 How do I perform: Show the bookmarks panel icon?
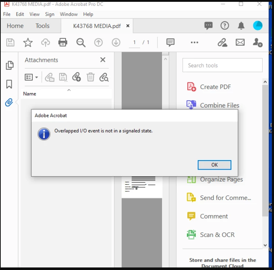pos(9,84)
